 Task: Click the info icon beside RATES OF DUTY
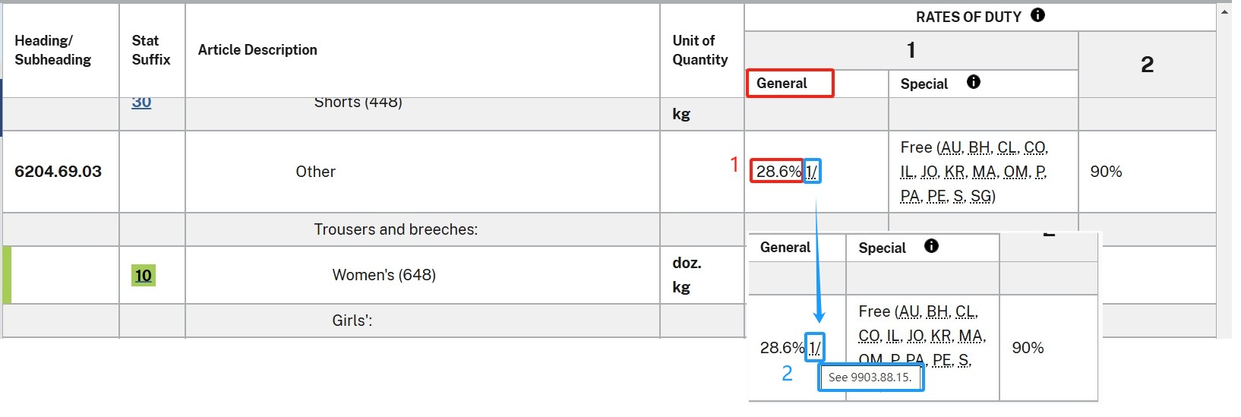point(1037,15)
